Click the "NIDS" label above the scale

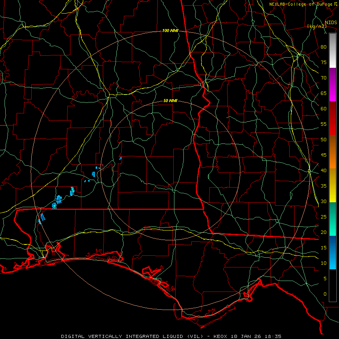[331, 23]
